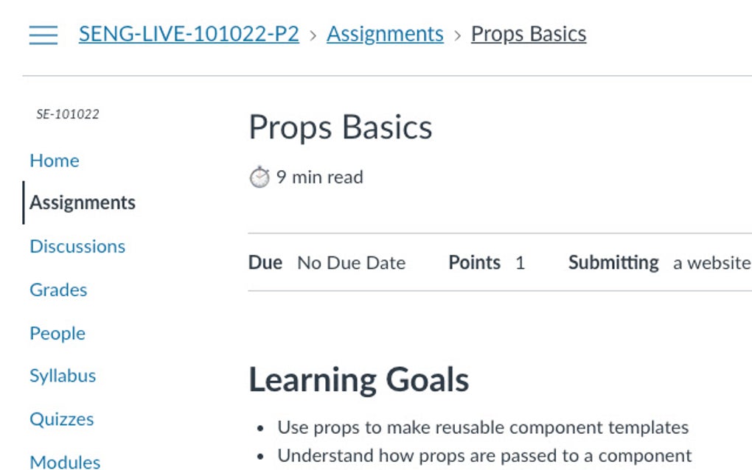752x470 pixels.
Task: Open the People page
Action: tap(58, 333)
